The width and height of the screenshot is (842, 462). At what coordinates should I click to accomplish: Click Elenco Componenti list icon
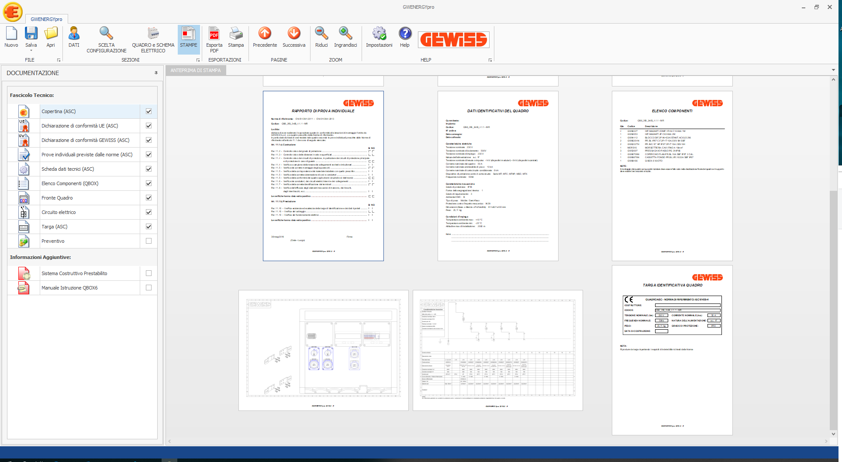tap(24, 183)
